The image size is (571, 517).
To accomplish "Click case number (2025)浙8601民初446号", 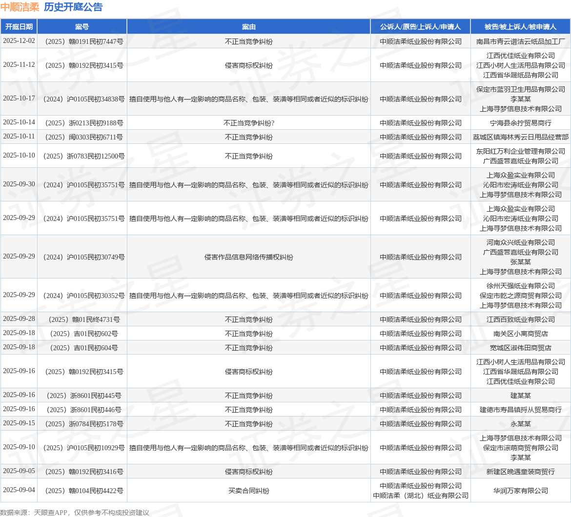I will (x=84, y=410).
